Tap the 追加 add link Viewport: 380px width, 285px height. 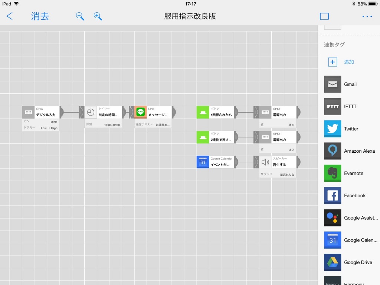click(x=349, y=62)
